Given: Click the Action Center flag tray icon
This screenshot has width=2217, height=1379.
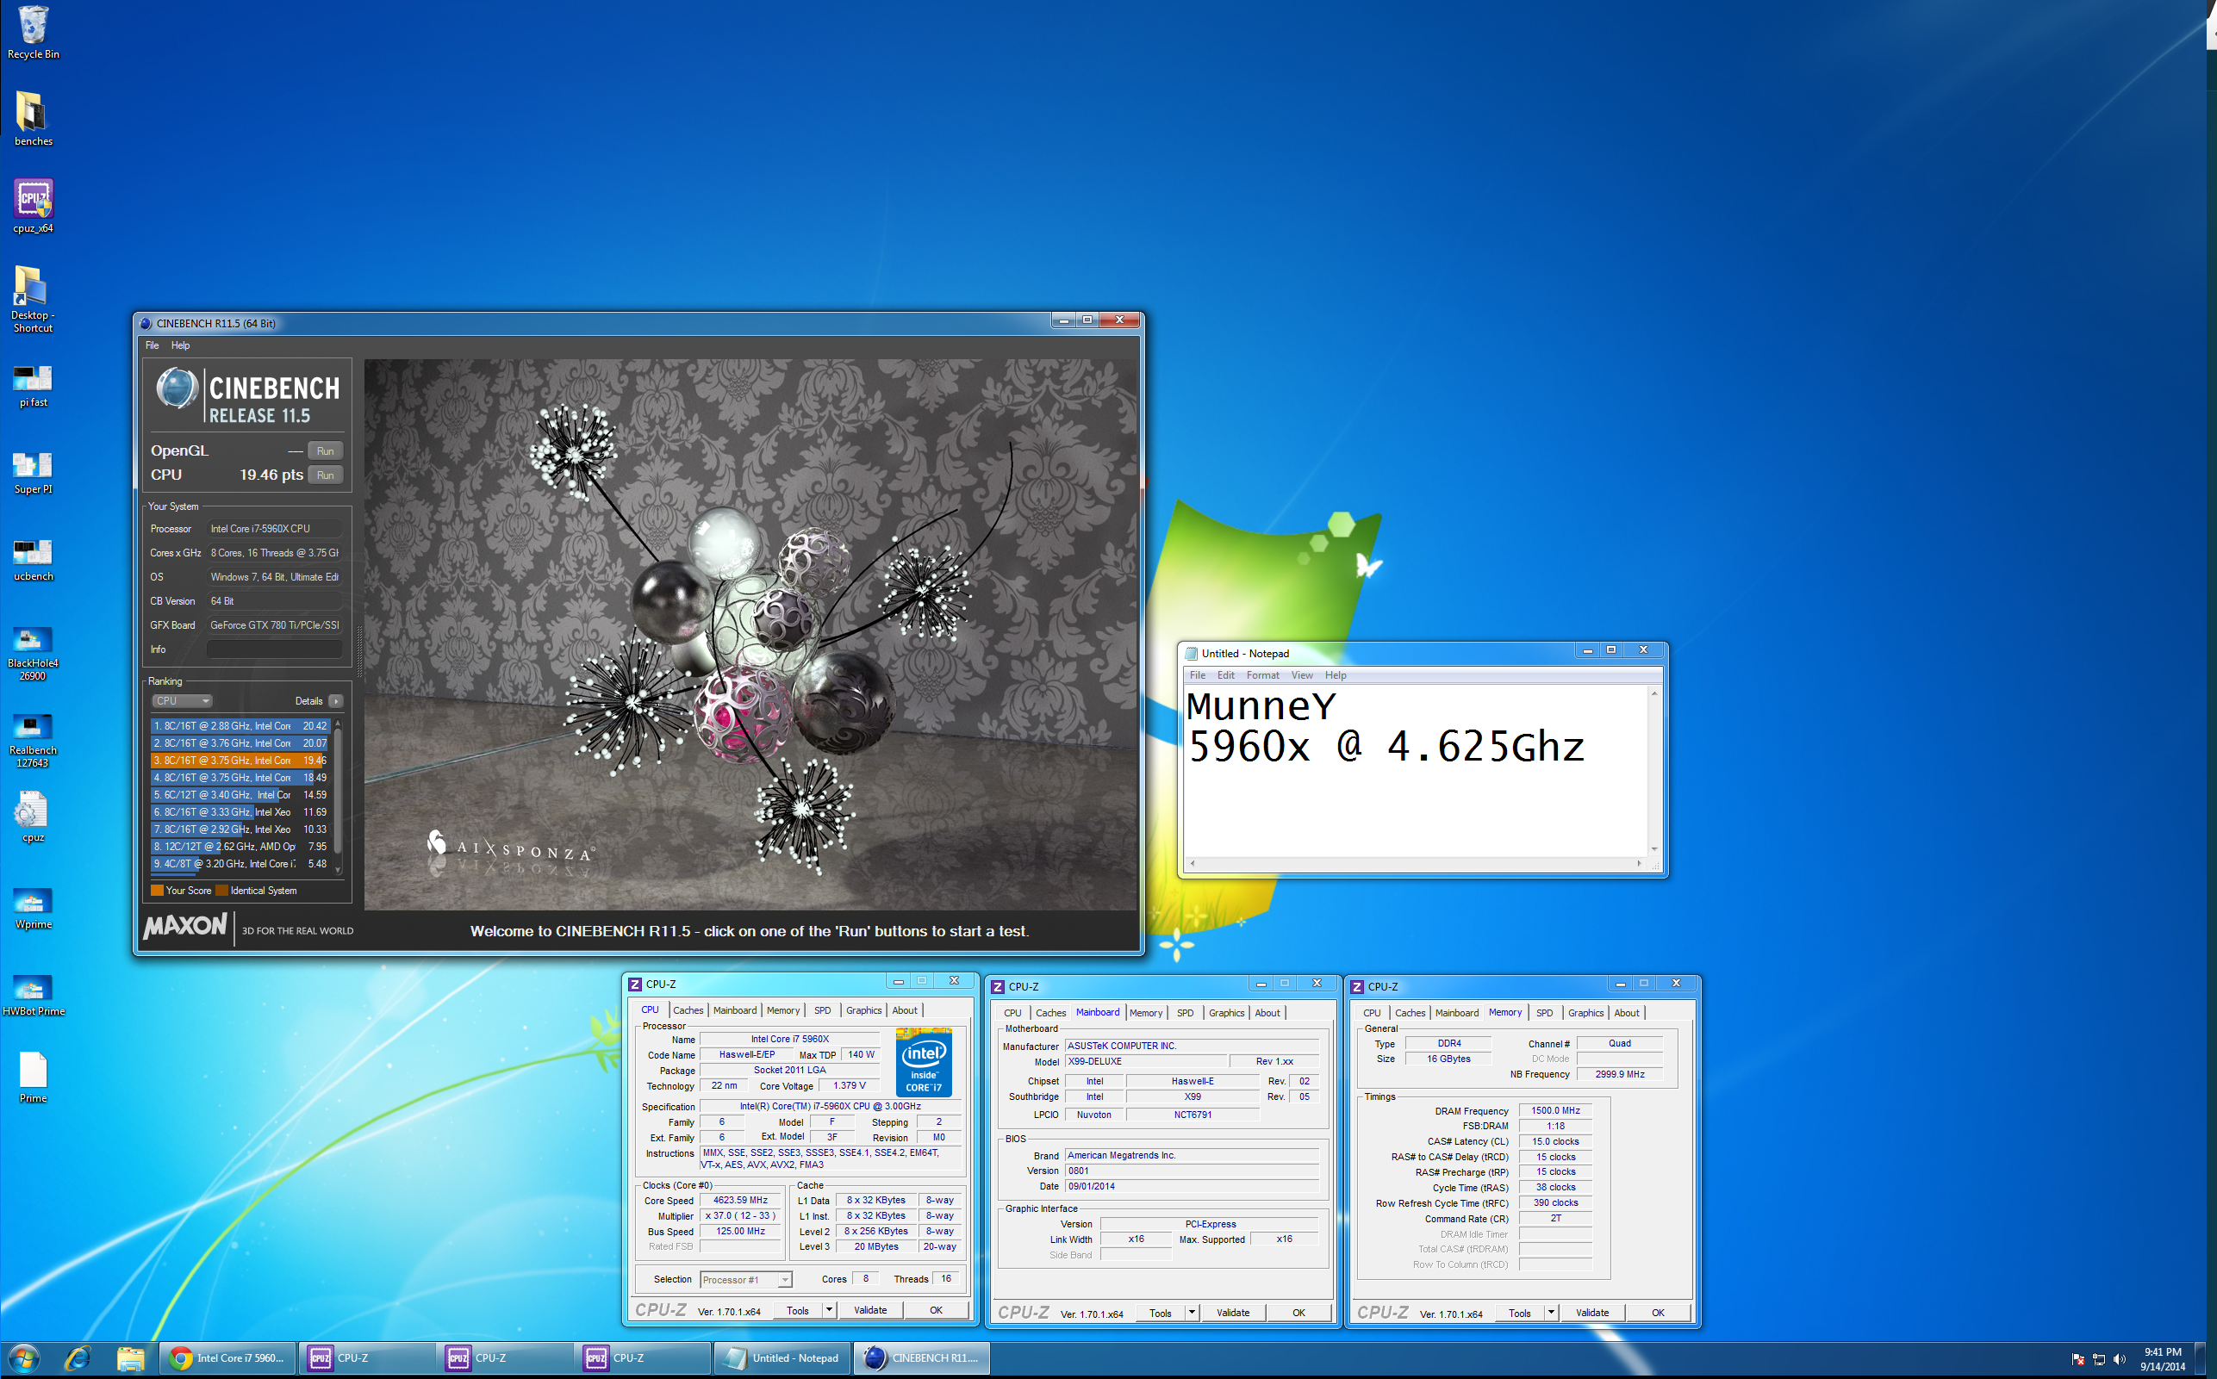Looking at the screenshot, I should (x=2077, y=1359).
